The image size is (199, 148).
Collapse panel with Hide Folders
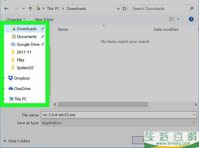[17, 141]
